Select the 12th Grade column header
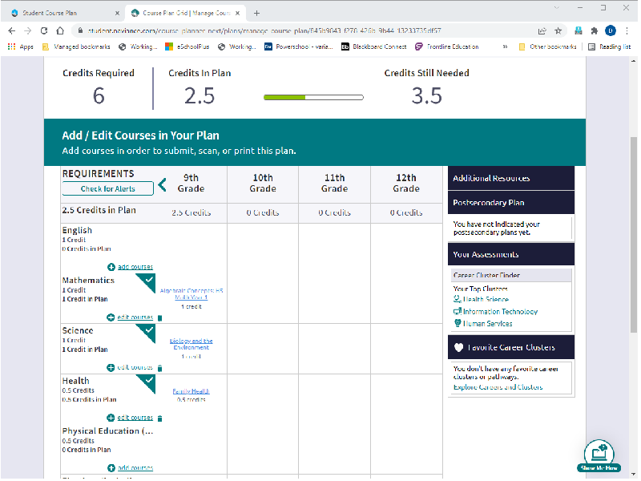Screen dimensions: 641x481 pos(406,184)
